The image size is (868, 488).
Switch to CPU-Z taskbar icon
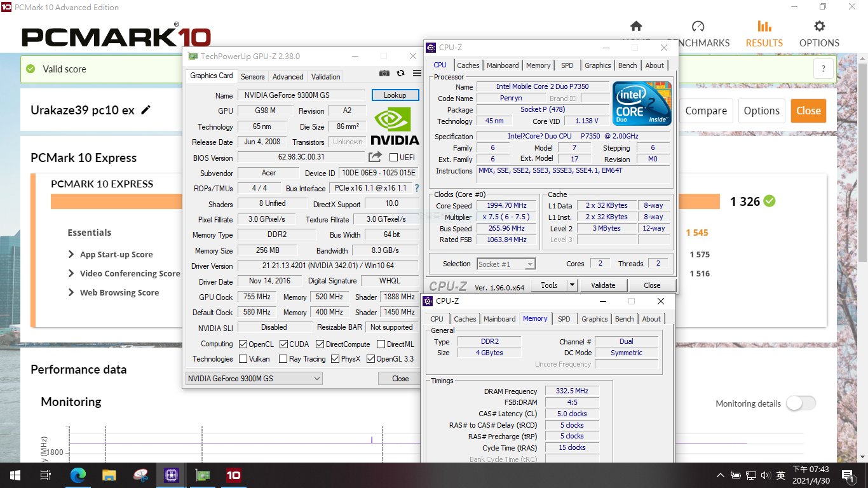click(x=172, y=475)
